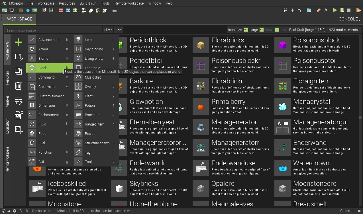
Task: Click the edit element code icon
Action: [19, 100]
